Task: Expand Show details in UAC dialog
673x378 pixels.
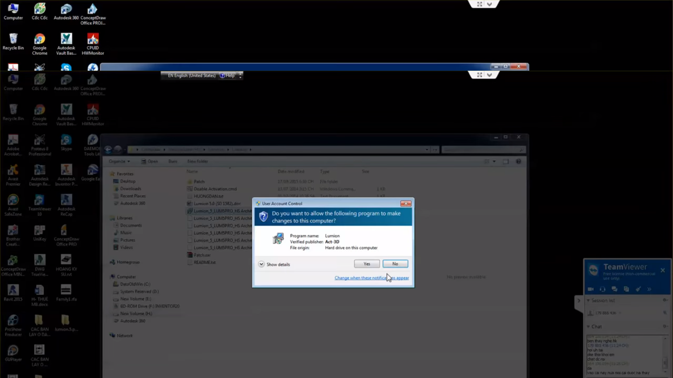Action: coord(261,264)
